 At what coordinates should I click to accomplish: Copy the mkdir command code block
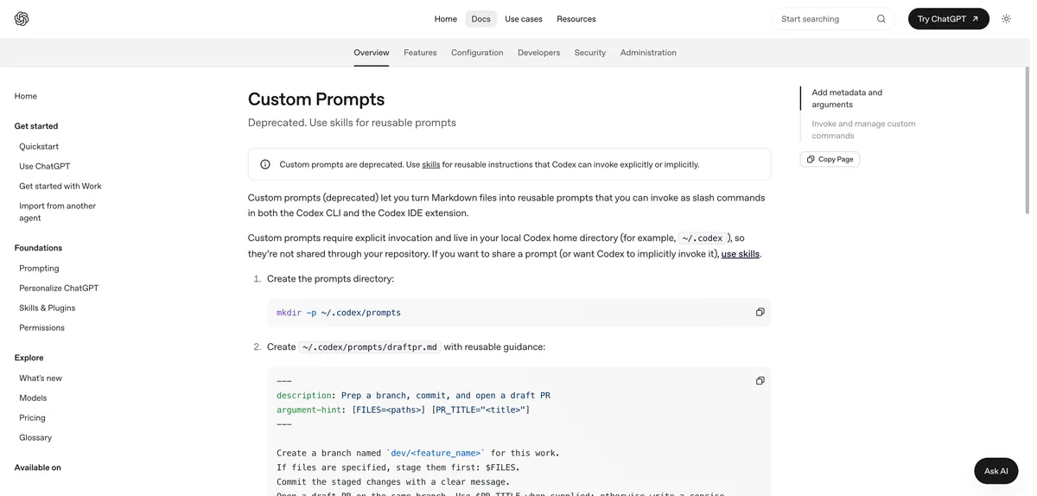coord(760,312)
